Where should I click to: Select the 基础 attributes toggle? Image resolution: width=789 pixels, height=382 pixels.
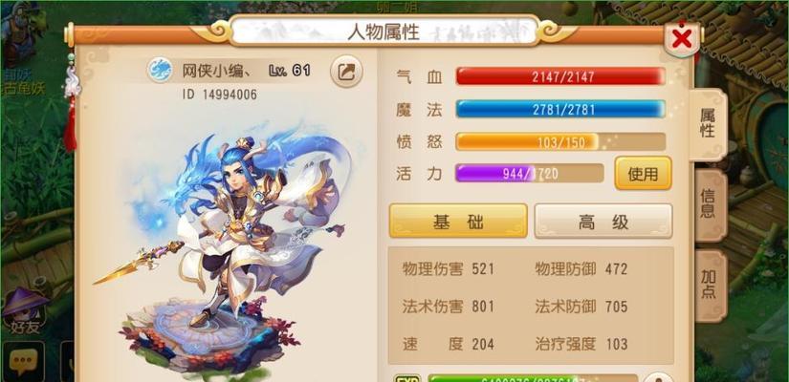pyautogui.click(x=458, y=221)
